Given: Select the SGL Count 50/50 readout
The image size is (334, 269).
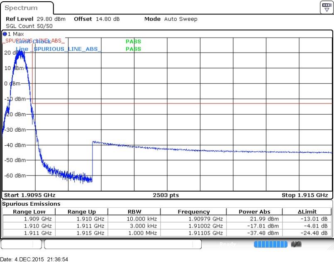Looking at the screenshot, I should (29, 26).
